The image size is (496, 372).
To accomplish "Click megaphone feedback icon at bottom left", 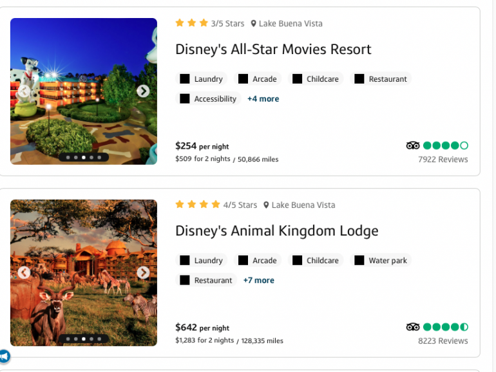I will [x=5, y=356].
